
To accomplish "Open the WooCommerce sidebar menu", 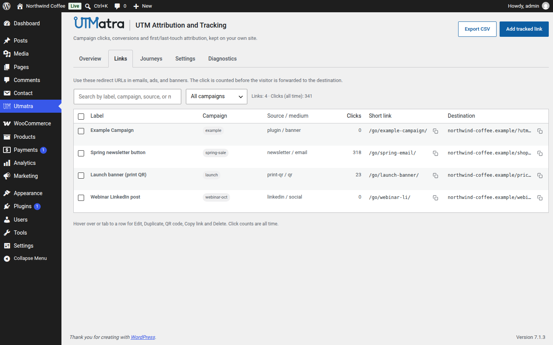I will (31, 123).
